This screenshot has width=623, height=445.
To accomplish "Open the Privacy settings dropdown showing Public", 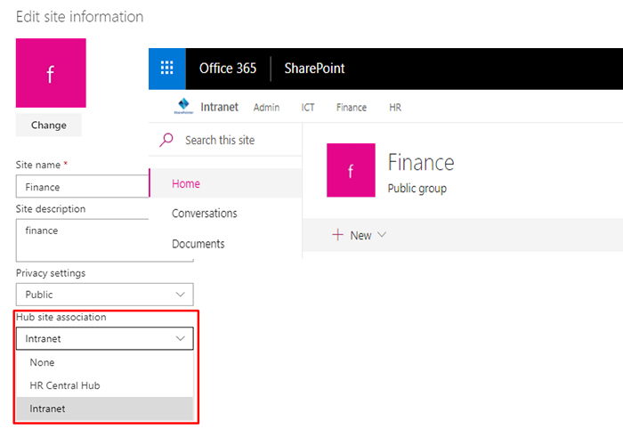I will click(x=104, y=295).
